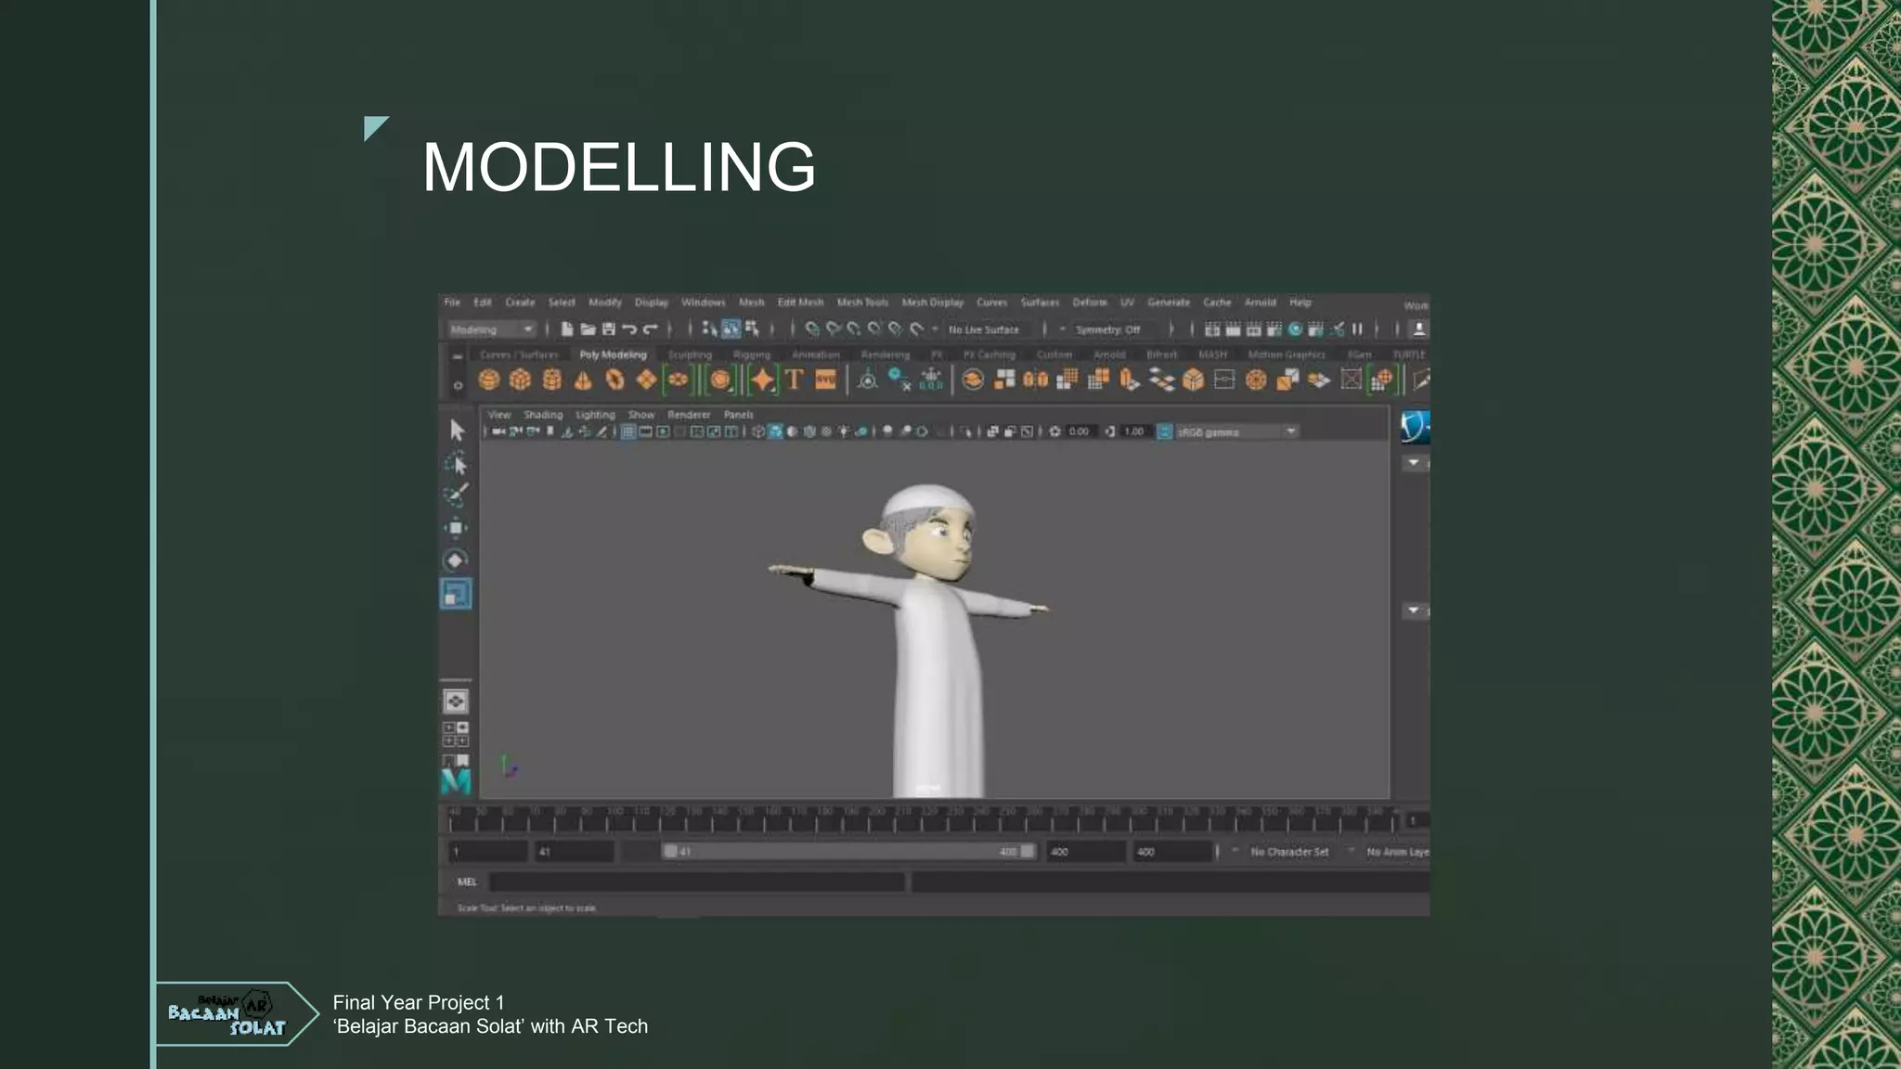Toggle select by component type mode
The width and height of the screenshot is (1901, 1069).
[x=752, y=329]
